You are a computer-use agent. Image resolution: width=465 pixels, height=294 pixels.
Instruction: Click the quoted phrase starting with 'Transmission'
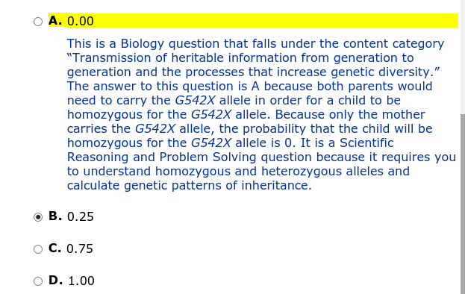[x=254, y=65]
